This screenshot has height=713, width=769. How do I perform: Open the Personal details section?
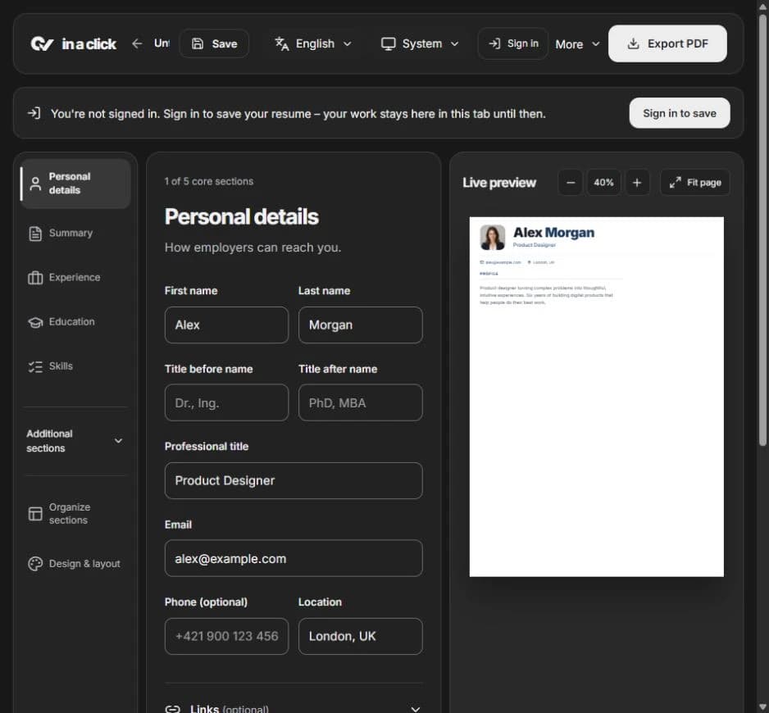click(75, 184)
